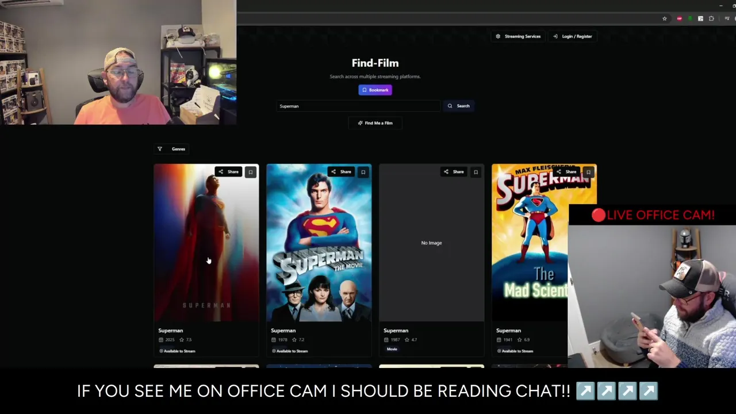Screen dimensions: 736x414
Task: Open the 2025 Superman poster
Action: pos(206,243)
